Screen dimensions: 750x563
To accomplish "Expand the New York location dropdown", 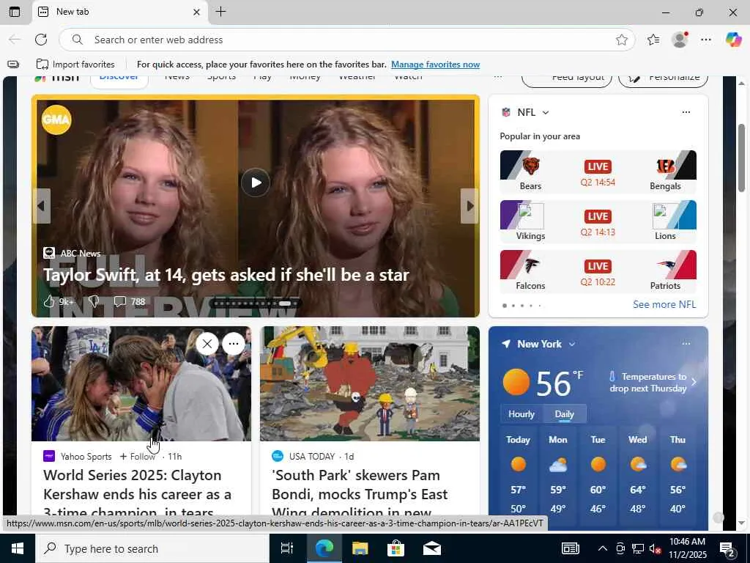I will [x=571, y=345].
